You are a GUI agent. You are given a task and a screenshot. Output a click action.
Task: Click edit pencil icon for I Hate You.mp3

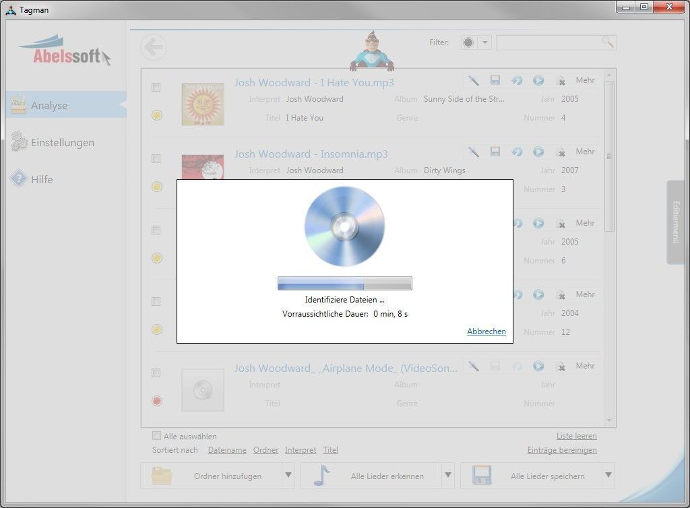click(474, 80)
